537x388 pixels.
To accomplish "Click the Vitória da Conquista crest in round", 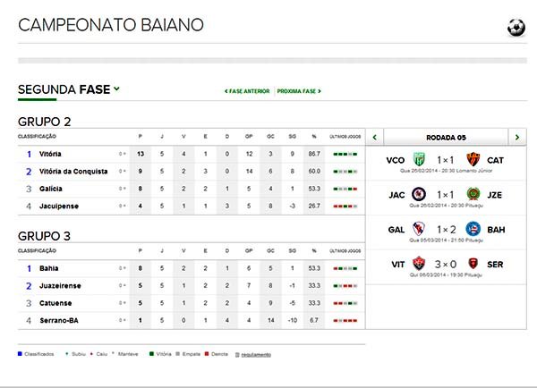I will [419, 160].
